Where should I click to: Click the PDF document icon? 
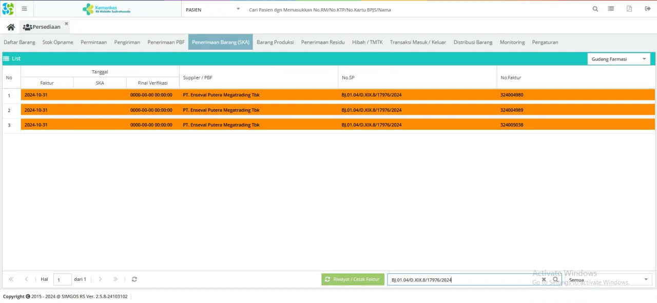point(629,9)
